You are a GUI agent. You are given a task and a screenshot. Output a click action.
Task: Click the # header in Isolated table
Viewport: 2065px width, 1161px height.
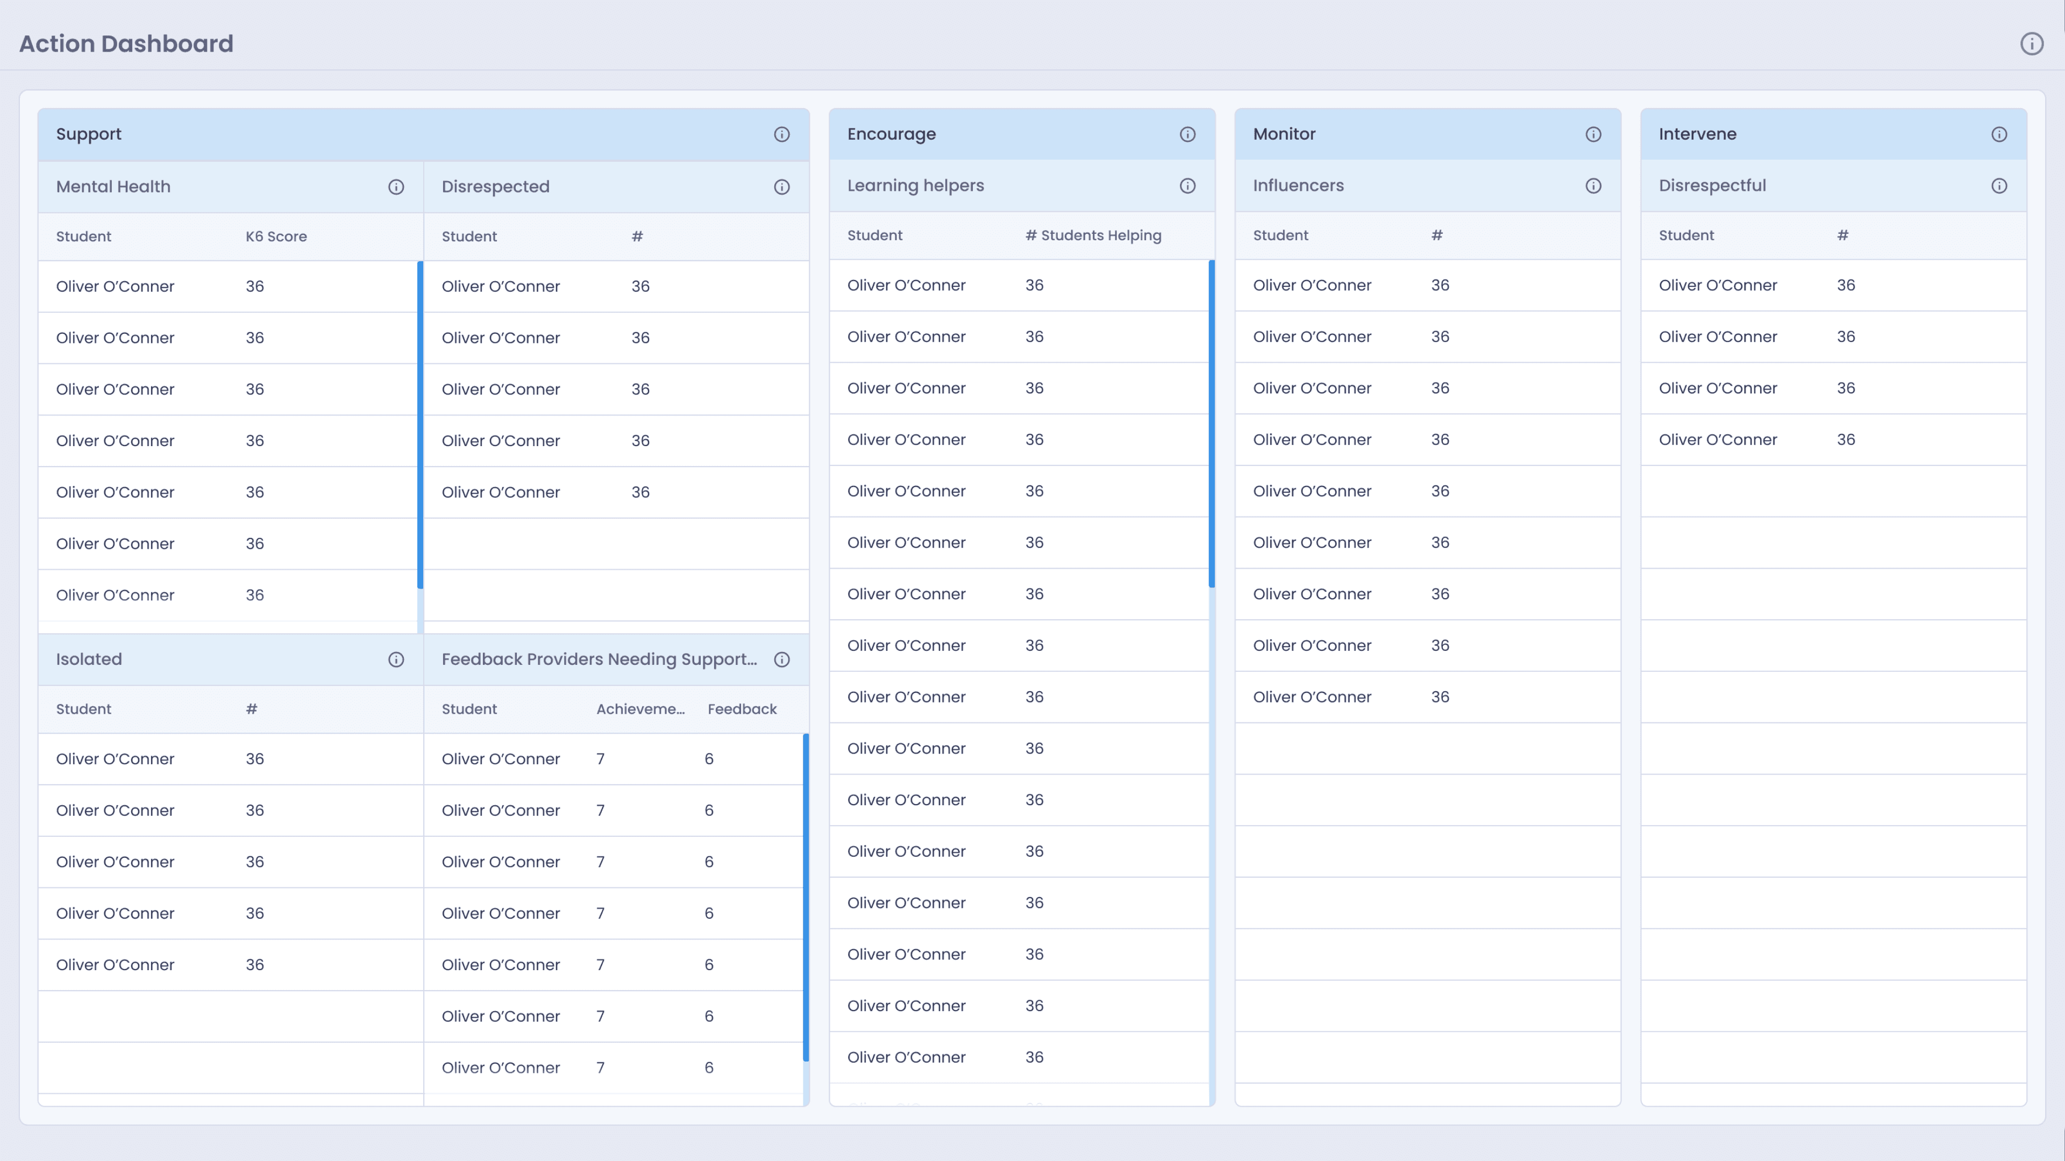252,709
